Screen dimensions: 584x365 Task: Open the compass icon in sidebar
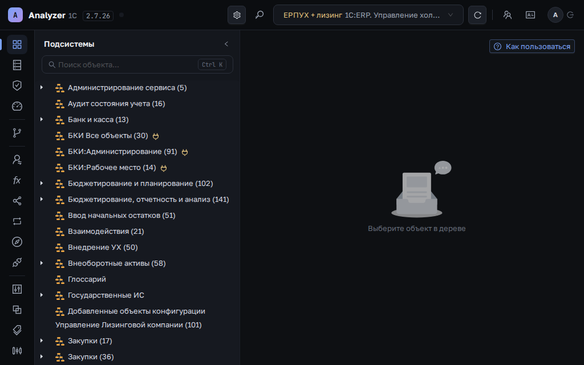coord(17,242)
